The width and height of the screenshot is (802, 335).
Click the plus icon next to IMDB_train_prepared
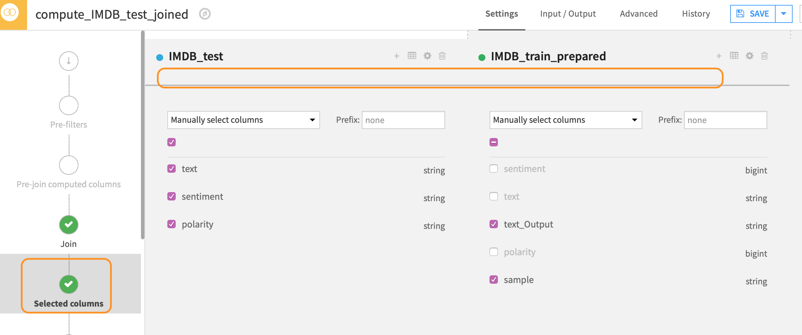coord(718,56)
